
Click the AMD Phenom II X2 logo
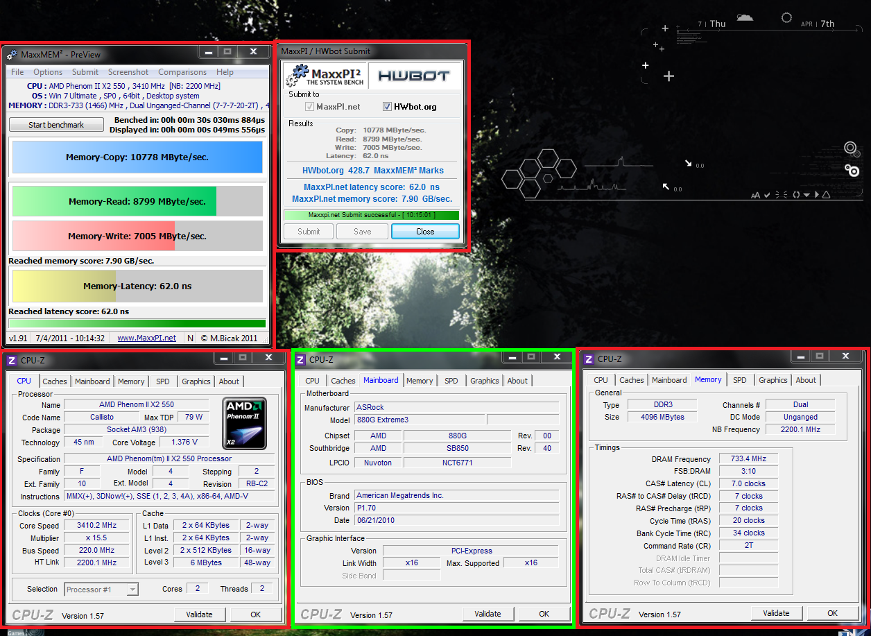tap(244, 423)
